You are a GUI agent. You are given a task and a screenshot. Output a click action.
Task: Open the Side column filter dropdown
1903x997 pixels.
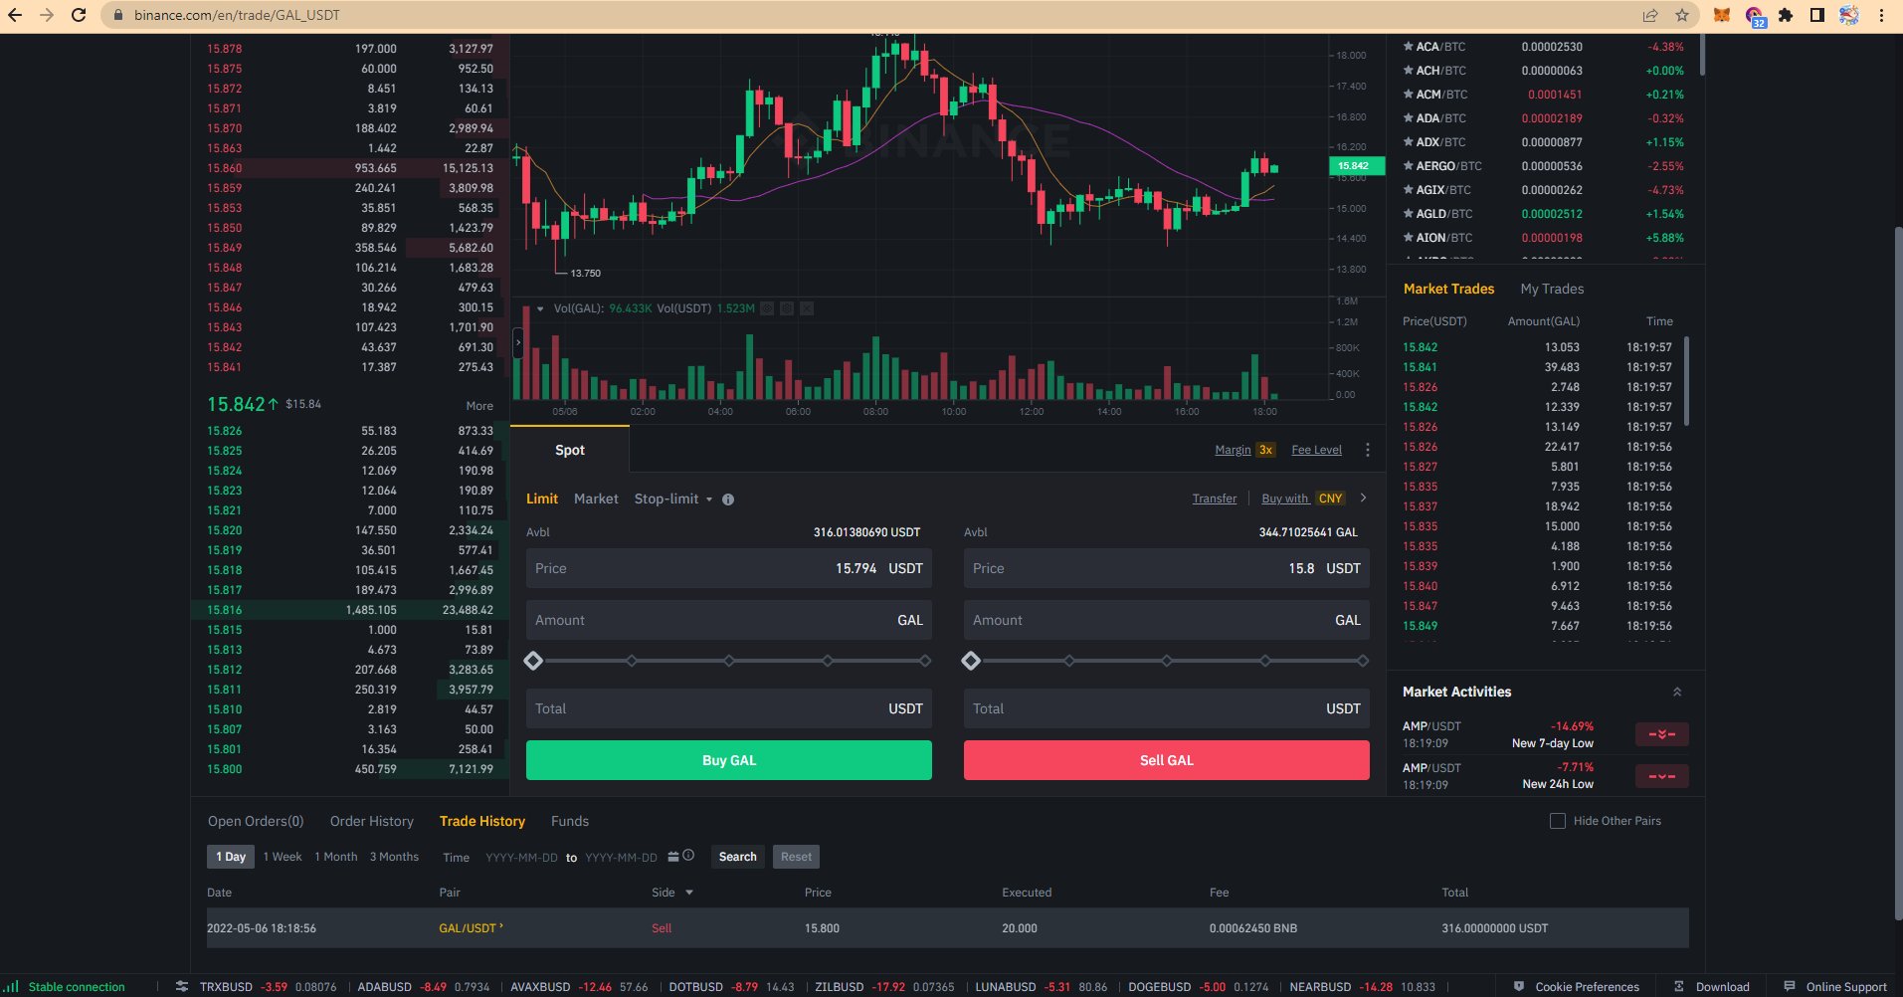pos(689,893)
